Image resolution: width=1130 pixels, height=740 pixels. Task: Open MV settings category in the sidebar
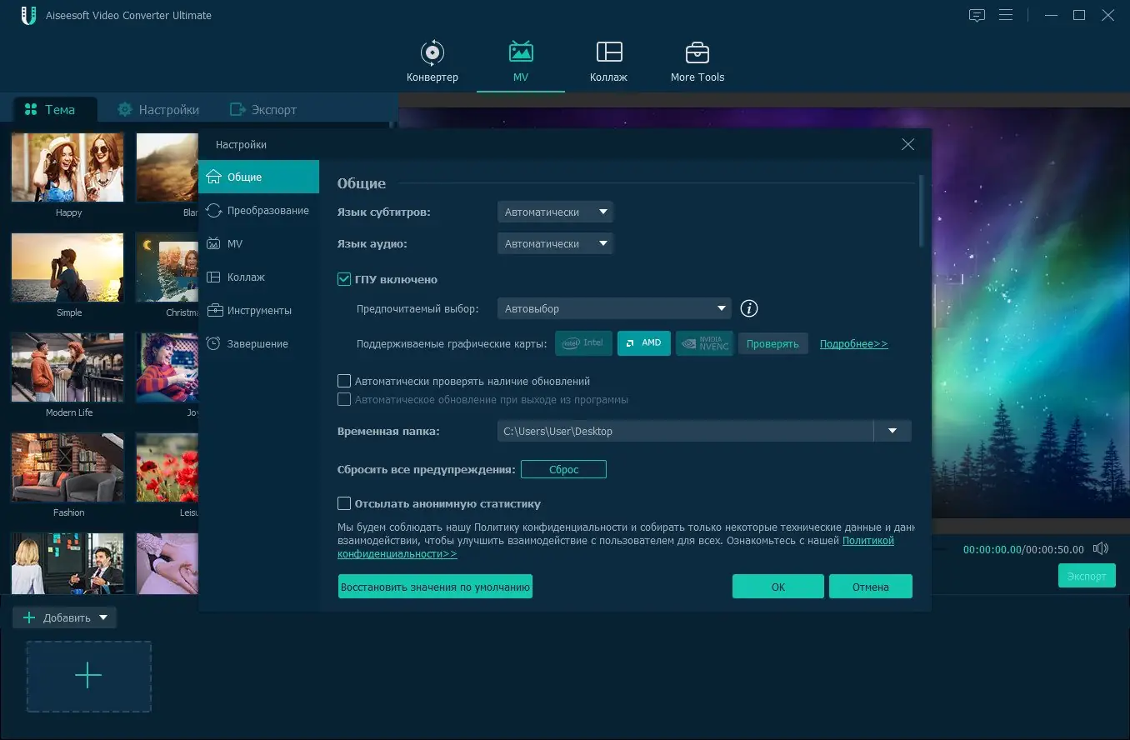point(258,243)
